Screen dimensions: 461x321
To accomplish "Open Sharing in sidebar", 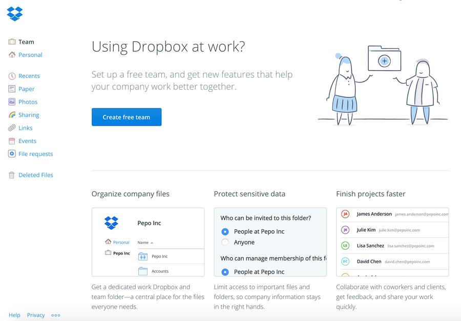I will pyautogui.click(x=29, y=115).
